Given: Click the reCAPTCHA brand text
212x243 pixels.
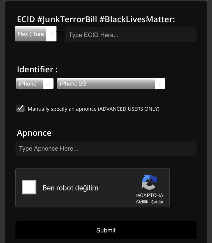Looking at the screenshot, I should (x=149, y=195).
